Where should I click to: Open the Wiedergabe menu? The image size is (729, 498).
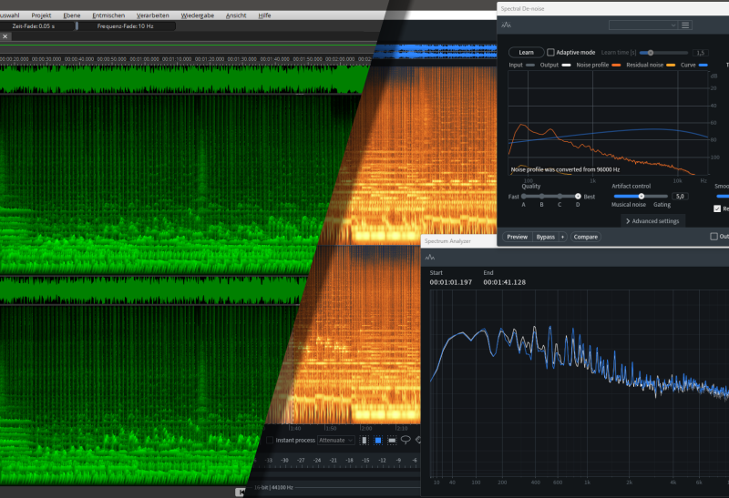199,15
